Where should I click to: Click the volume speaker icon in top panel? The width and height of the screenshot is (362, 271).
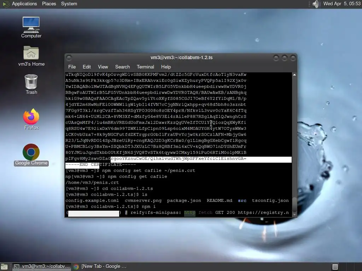316,4
